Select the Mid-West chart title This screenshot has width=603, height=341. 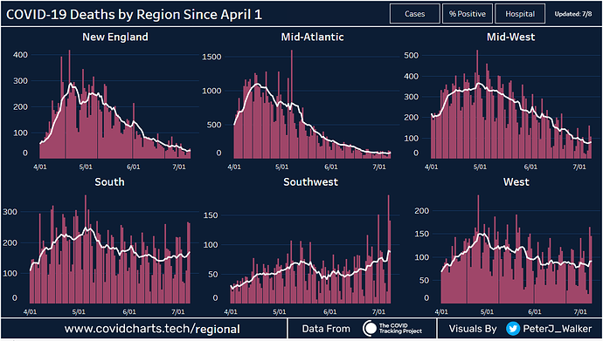click(510, 37)
